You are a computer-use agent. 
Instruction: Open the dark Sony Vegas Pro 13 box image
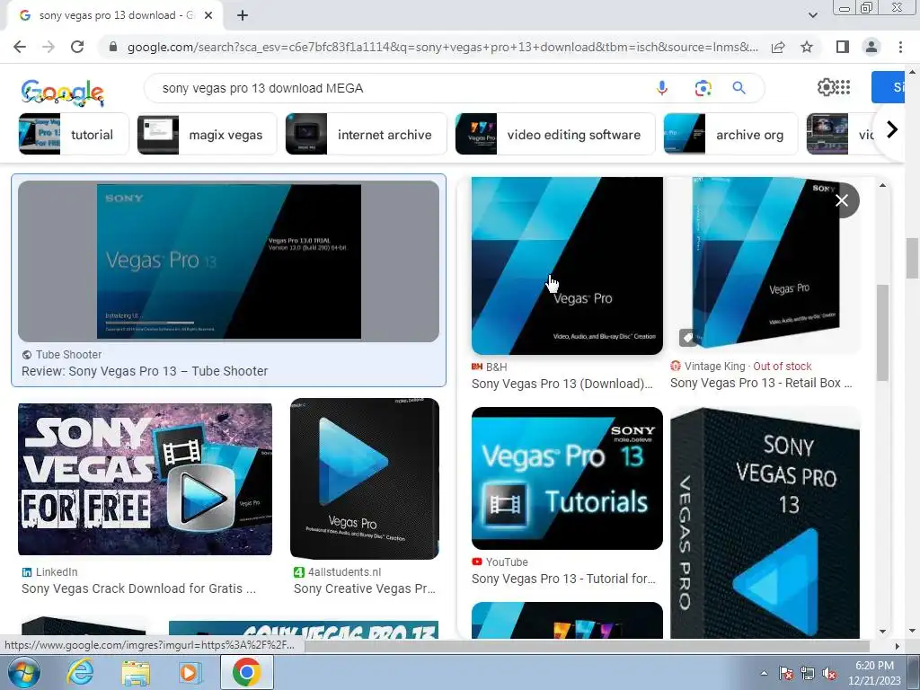[x=765, y=524]
